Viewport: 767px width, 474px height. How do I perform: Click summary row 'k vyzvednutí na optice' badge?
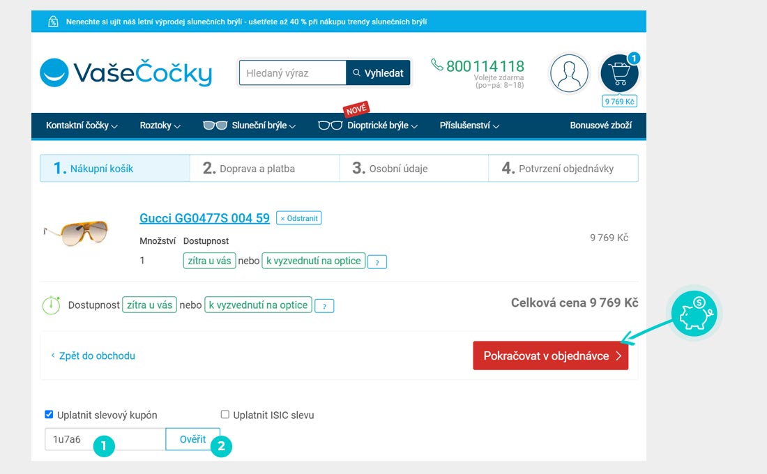point(258,305)
